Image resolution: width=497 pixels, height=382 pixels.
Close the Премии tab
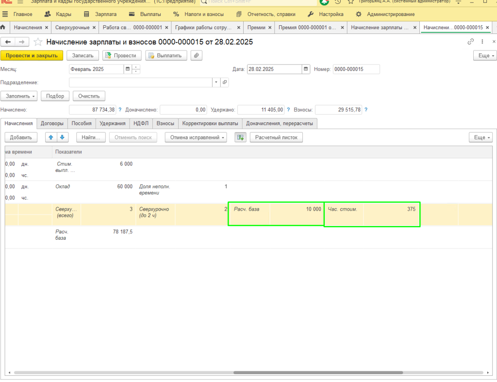270,28
